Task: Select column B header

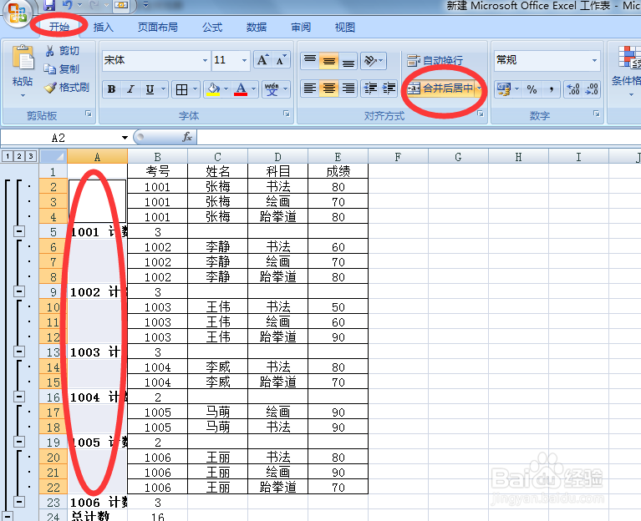Action: pyautogui.click(x=157, y=157)
